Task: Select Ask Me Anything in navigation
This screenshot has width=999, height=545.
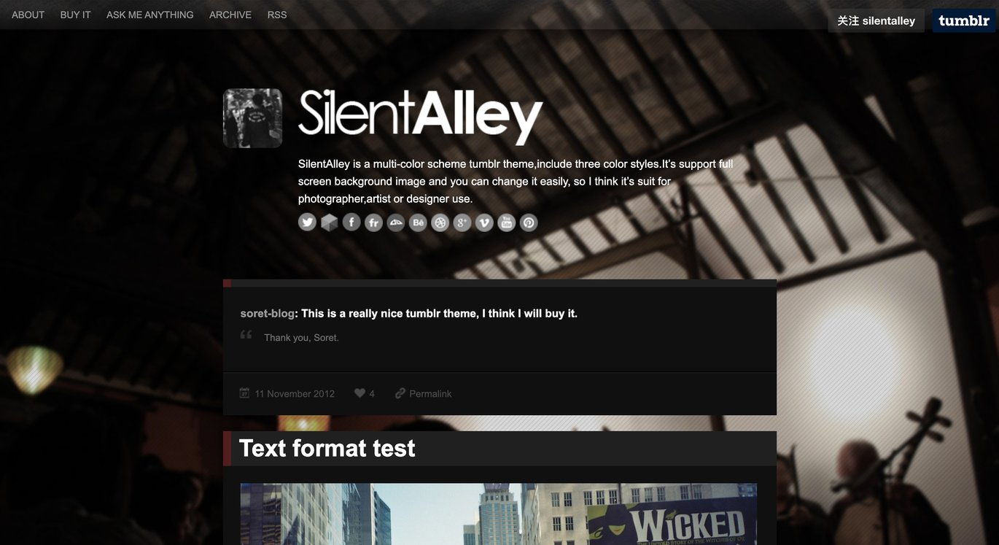Action: click(150, 15)
